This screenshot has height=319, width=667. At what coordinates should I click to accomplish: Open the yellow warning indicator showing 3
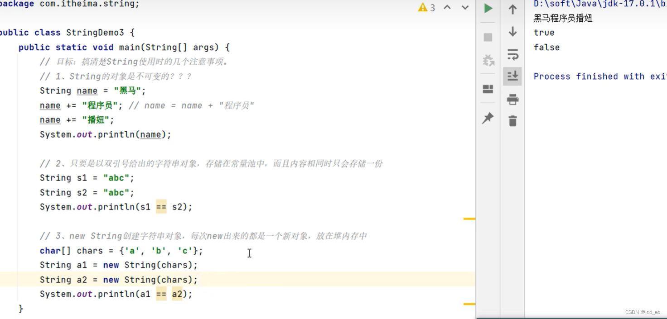426,7
